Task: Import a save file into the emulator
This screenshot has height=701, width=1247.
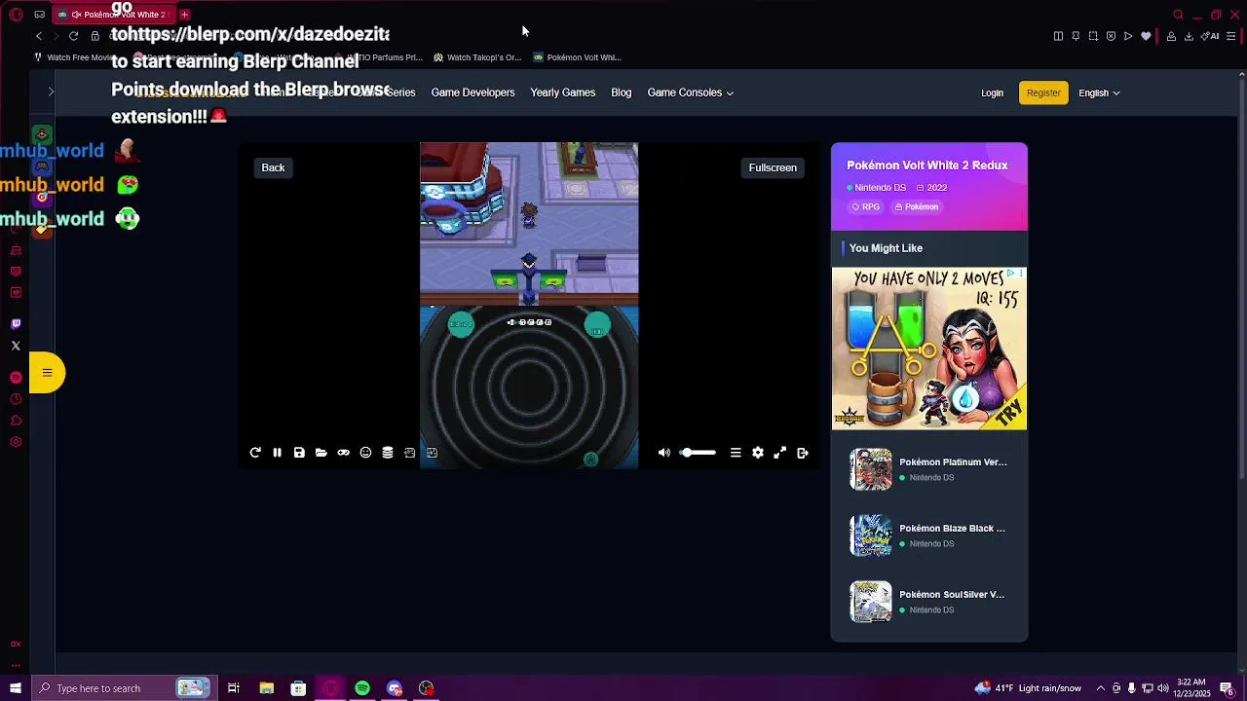Action: [x=432, y=453]
